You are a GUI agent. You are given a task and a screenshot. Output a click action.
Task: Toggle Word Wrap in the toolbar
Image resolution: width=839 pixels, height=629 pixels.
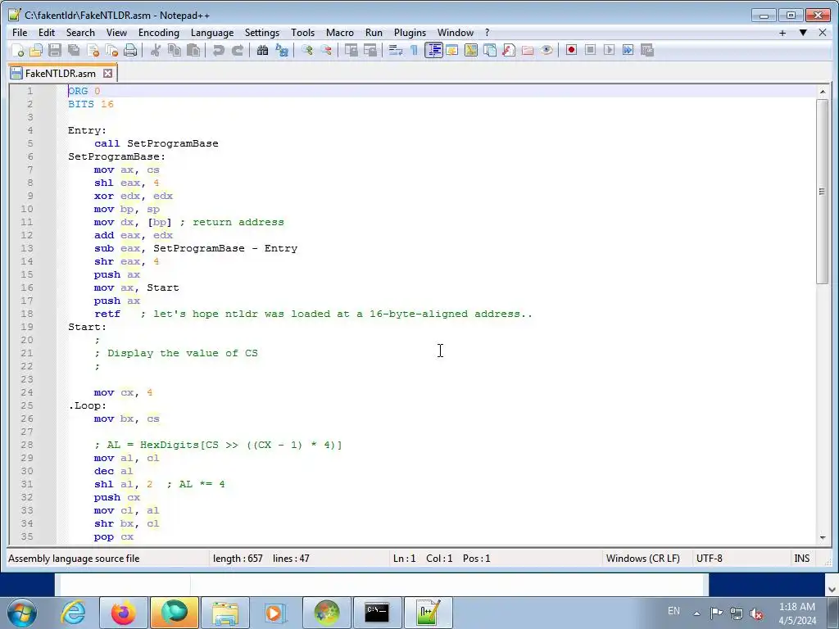(x=396, y=50)
